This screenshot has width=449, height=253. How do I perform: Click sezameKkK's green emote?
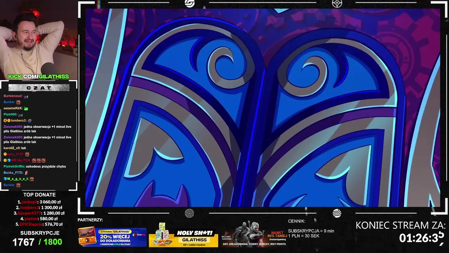(x=26, y=108)
